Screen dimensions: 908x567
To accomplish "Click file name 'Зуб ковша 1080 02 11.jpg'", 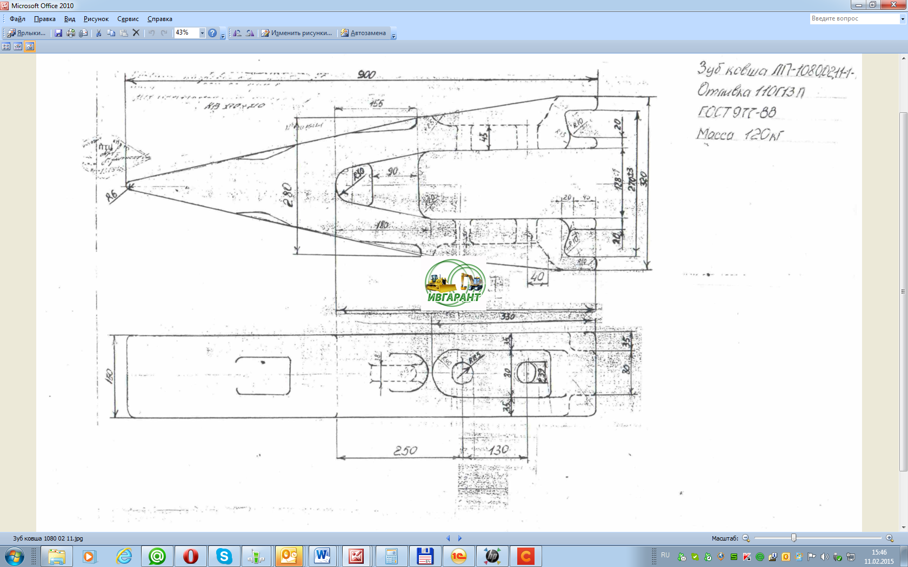I will coord(48,538).
